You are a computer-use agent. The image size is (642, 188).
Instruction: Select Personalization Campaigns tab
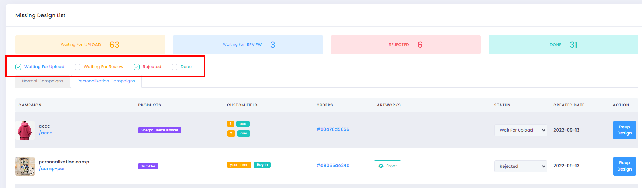click(106, 81)
